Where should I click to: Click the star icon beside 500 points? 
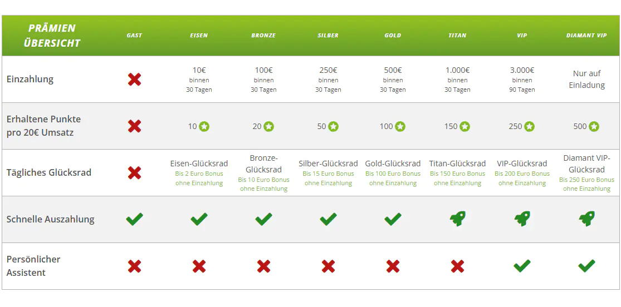pyautogui.click(x=594, y=127)
